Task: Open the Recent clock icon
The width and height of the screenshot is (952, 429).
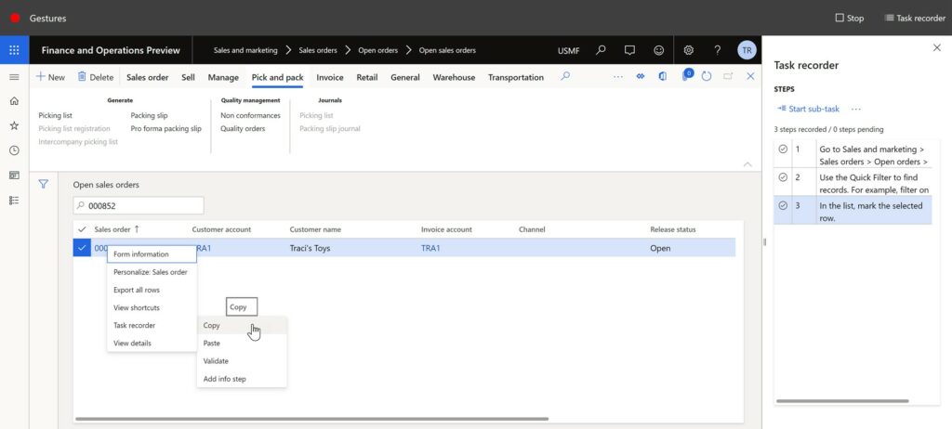Action: point(15,150)
